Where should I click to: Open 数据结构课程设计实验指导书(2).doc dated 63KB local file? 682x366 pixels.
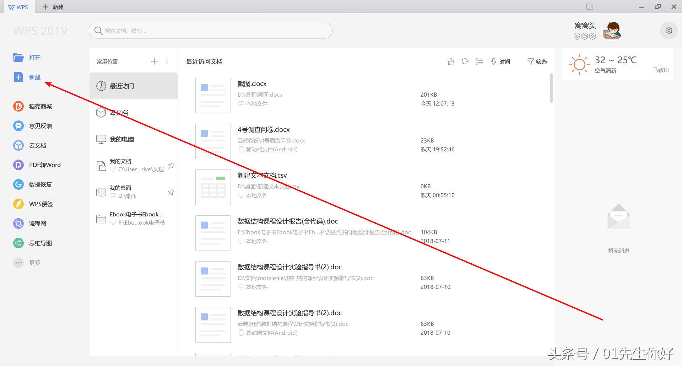point(289,267)
